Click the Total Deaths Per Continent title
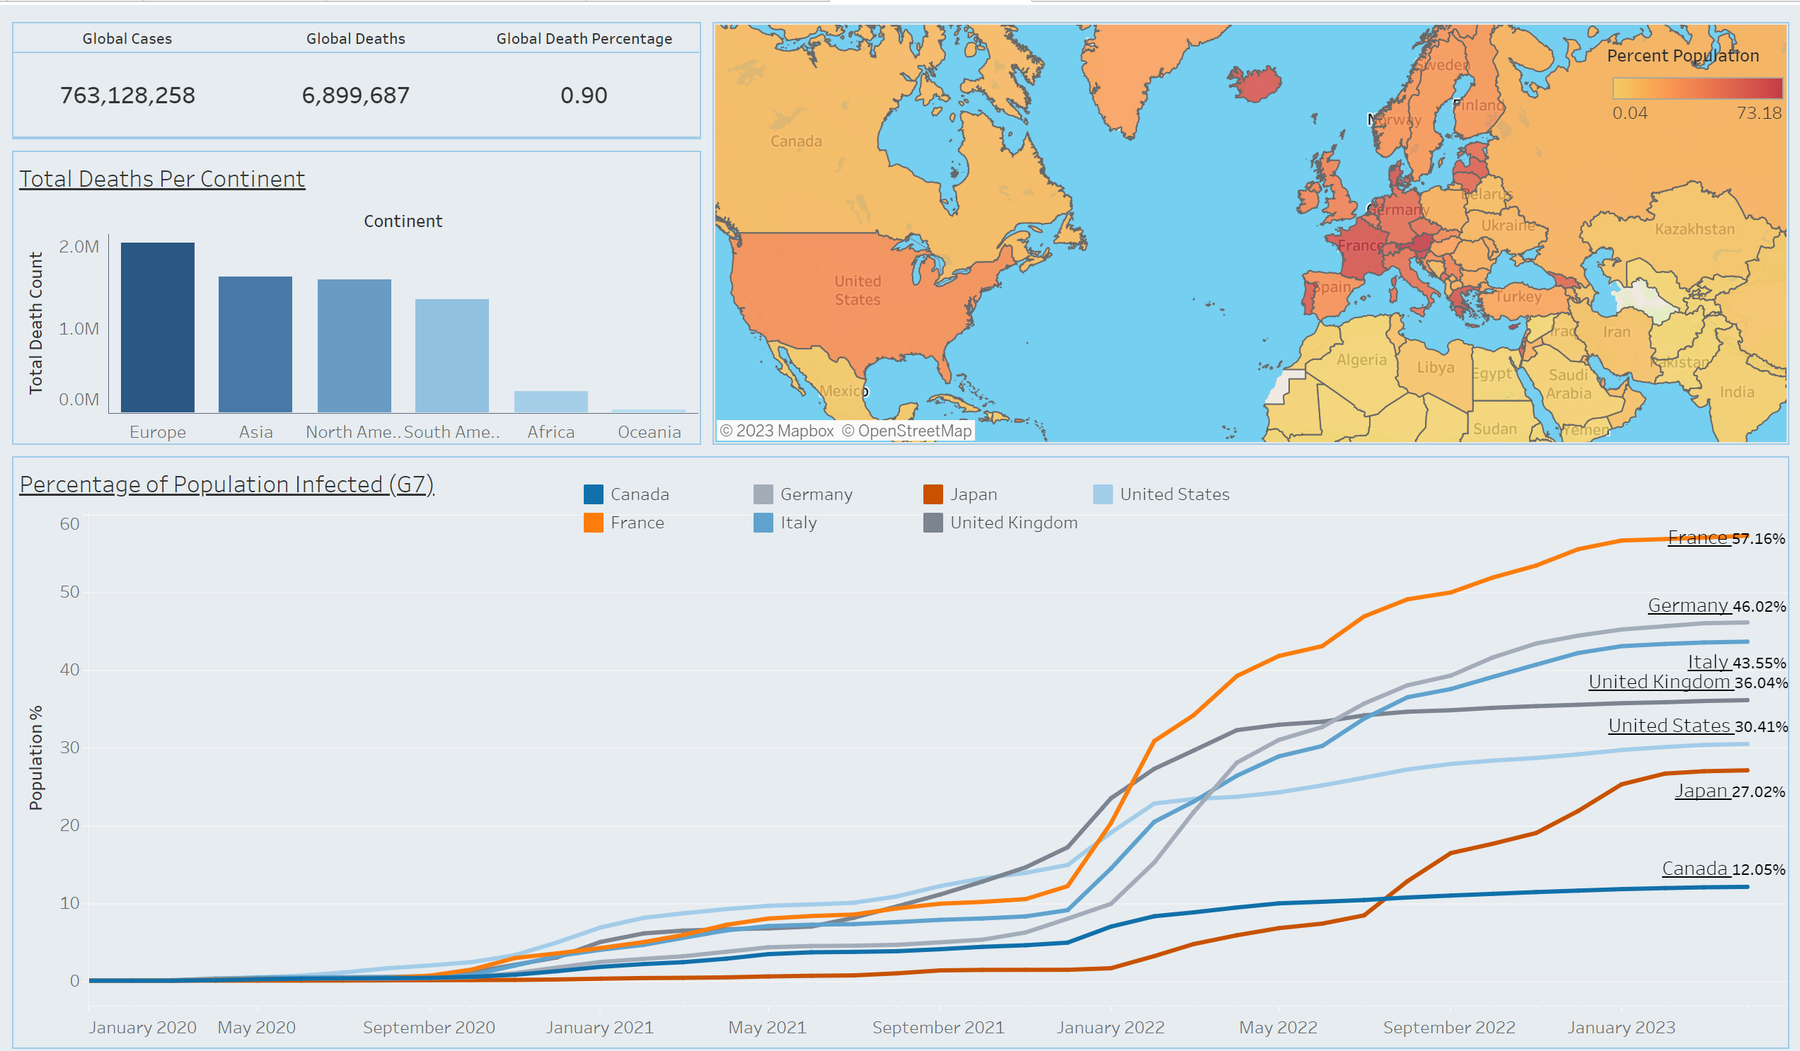The width and height of the screenshot is (1800, 1051). (162, 178)
